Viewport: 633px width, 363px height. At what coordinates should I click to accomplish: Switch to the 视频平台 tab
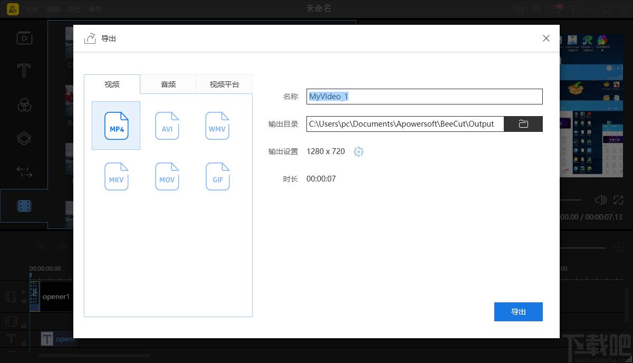(x=224, y=84)
